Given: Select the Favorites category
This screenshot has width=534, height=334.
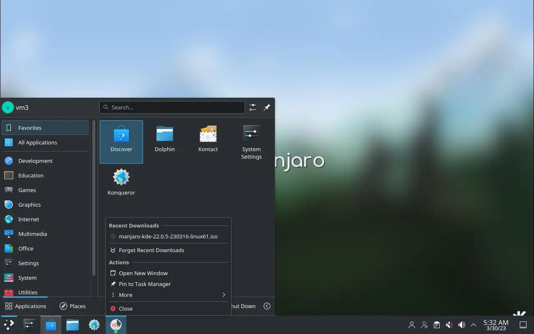Looking at the screenshot, I should point(45,128).
